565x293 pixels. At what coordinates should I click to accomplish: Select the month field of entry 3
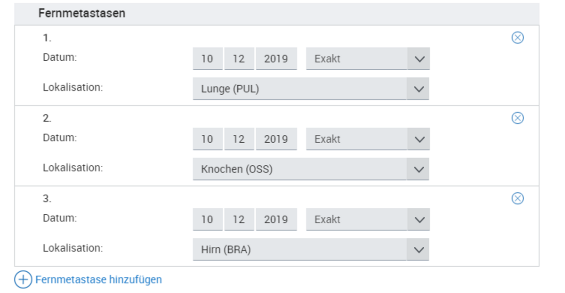[239, 220]
